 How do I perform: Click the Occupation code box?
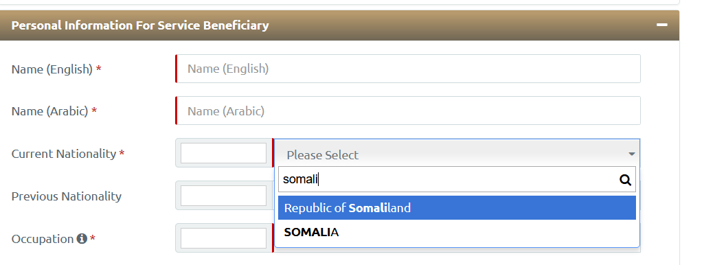point(224,238)
